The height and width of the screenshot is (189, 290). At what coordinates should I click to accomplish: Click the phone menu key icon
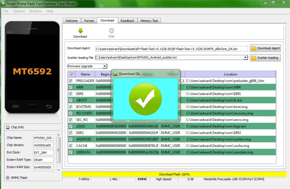16,106
